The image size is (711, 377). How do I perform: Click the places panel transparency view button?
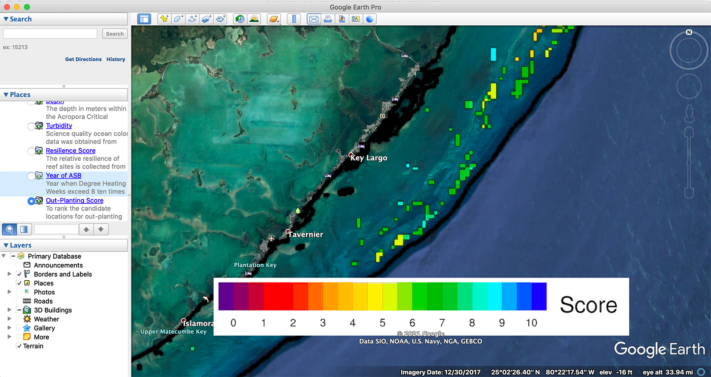(x=24, y=229)
